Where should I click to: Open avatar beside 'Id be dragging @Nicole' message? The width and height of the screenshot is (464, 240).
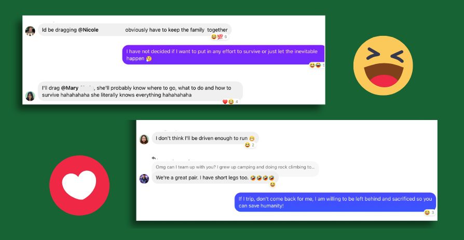pyautogui.click(x=30, y=31)
